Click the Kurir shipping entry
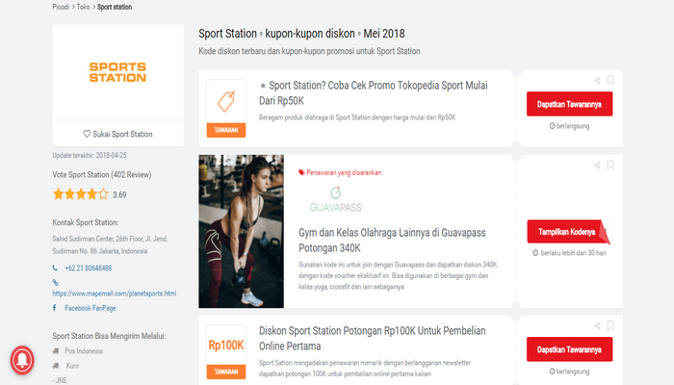Screen dimensions: 674x385 click(72, 366)
